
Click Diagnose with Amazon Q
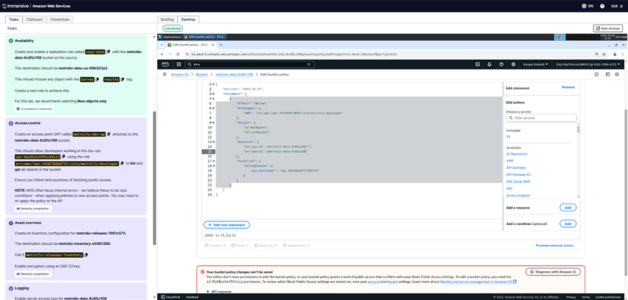(x=553, y=272)
